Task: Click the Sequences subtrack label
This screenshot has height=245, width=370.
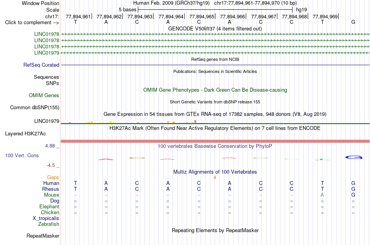Action: coord(46,77)
